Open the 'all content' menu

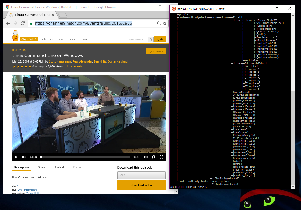tap(48, 39)
